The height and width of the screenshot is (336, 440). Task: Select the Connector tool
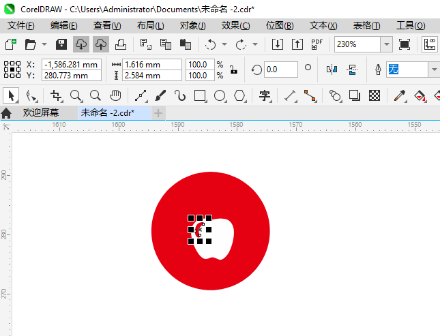click(310, 95)
